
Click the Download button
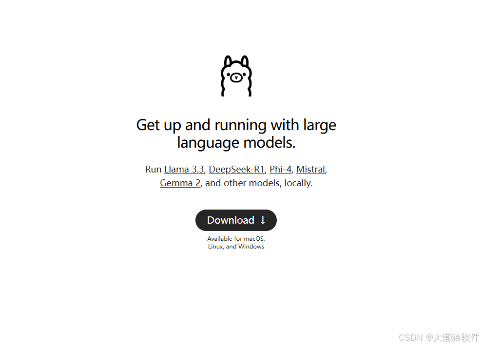click(236, 220)
